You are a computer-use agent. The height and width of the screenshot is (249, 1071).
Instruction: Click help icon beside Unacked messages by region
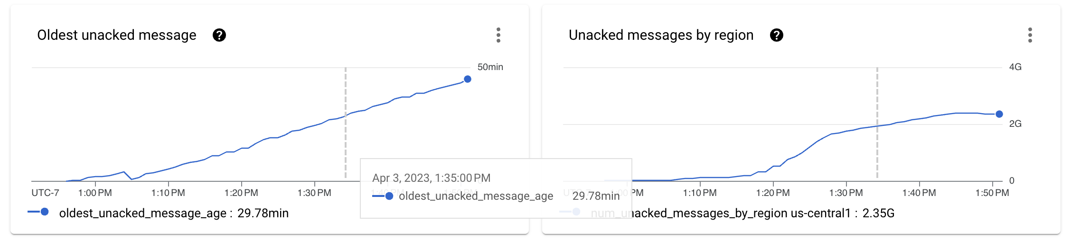(x=776, y=35)
